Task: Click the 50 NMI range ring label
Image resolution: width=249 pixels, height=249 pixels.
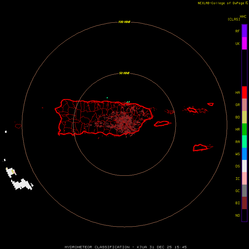Action: [x=124, y=73]
